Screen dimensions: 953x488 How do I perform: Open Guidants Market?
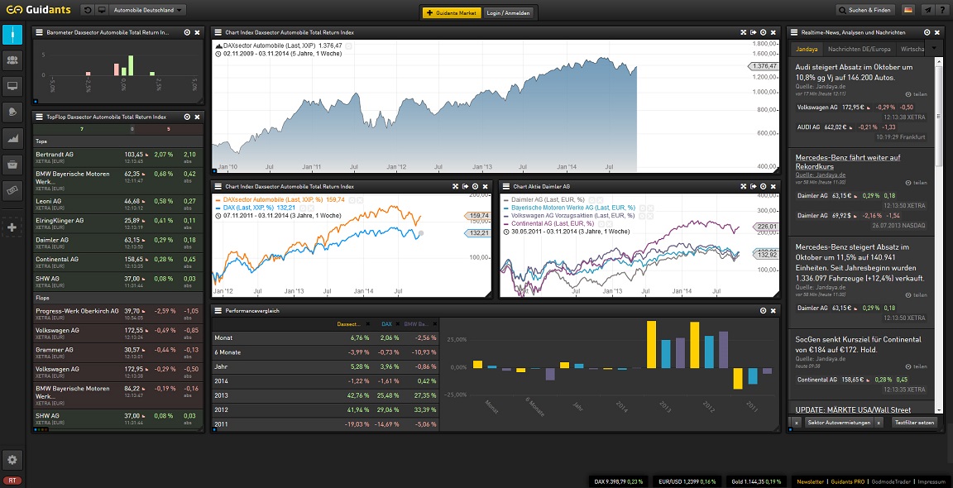tap(452, 12)
